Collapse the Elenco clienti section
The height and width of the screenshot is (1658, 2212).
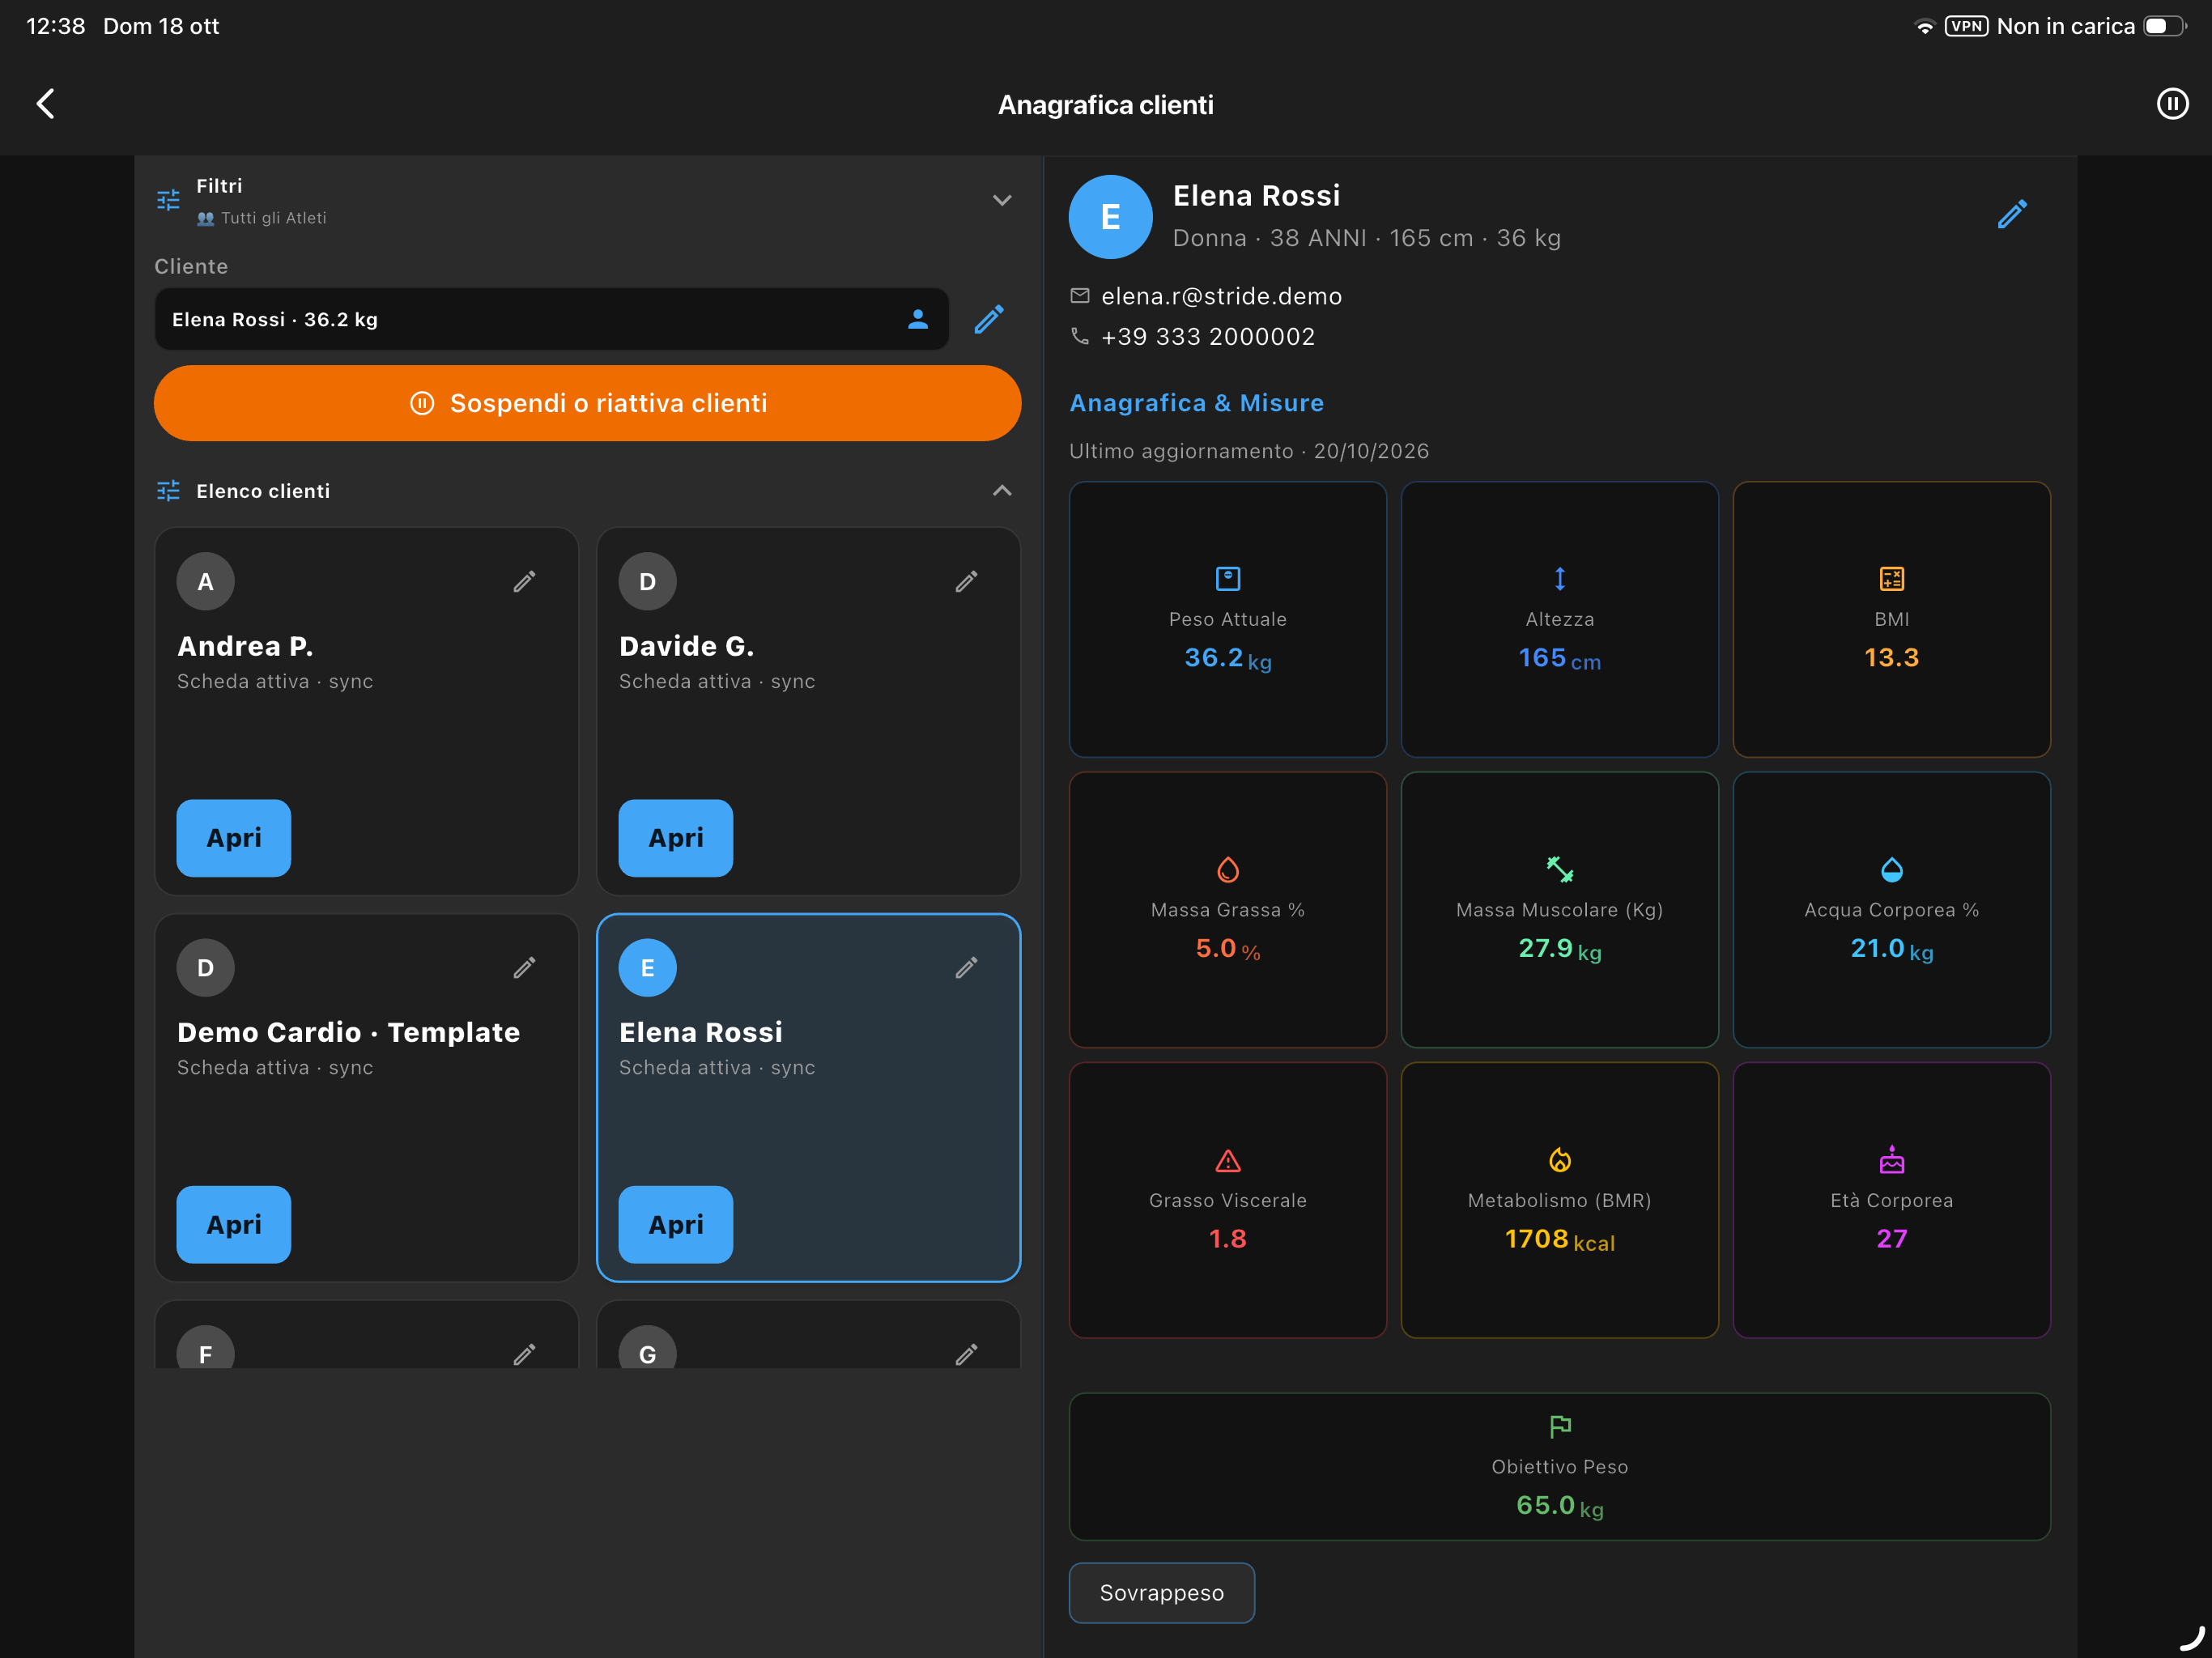1002,491
